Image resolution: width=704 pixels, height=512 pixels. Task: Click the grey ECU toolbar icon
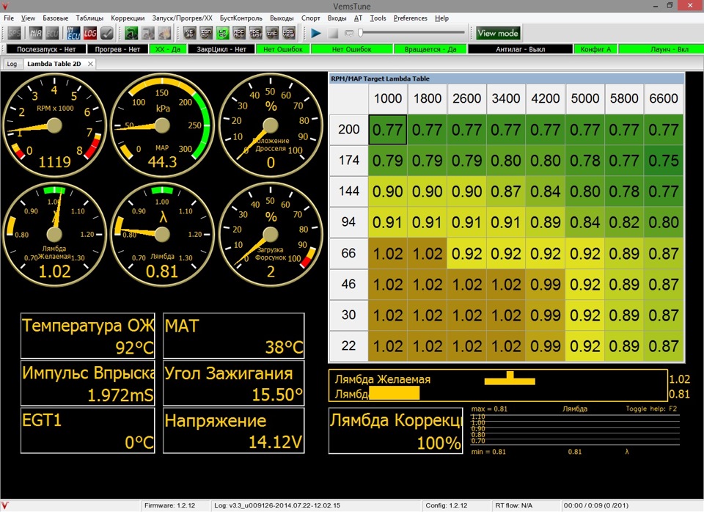(x=51, y=33)
